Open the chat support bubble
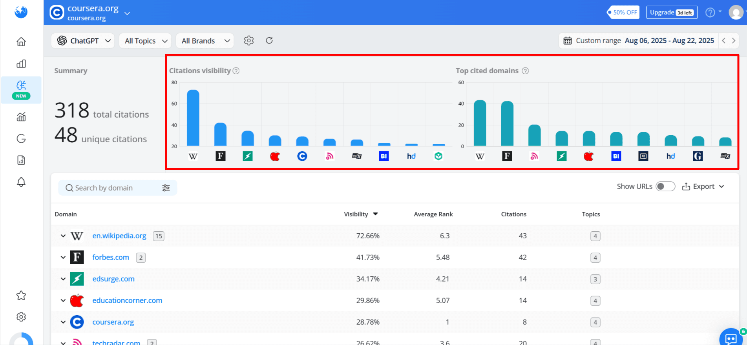The height and width of the screenshot is (345, 747). coord(731,338)
